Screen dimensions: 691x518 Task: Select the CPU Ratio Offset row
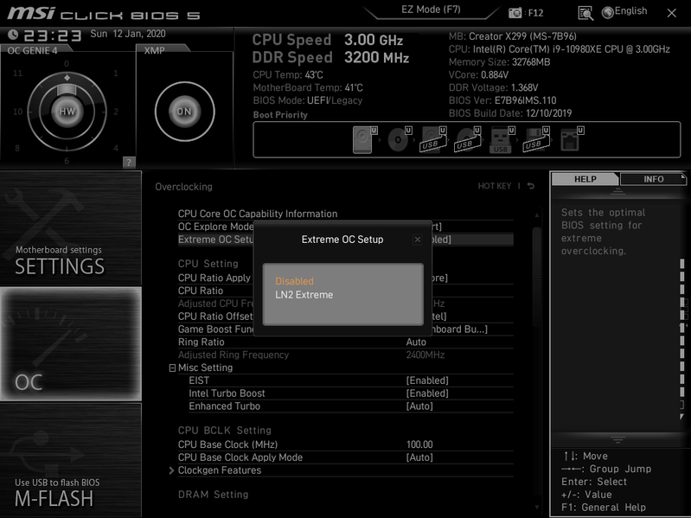(346, 317)
